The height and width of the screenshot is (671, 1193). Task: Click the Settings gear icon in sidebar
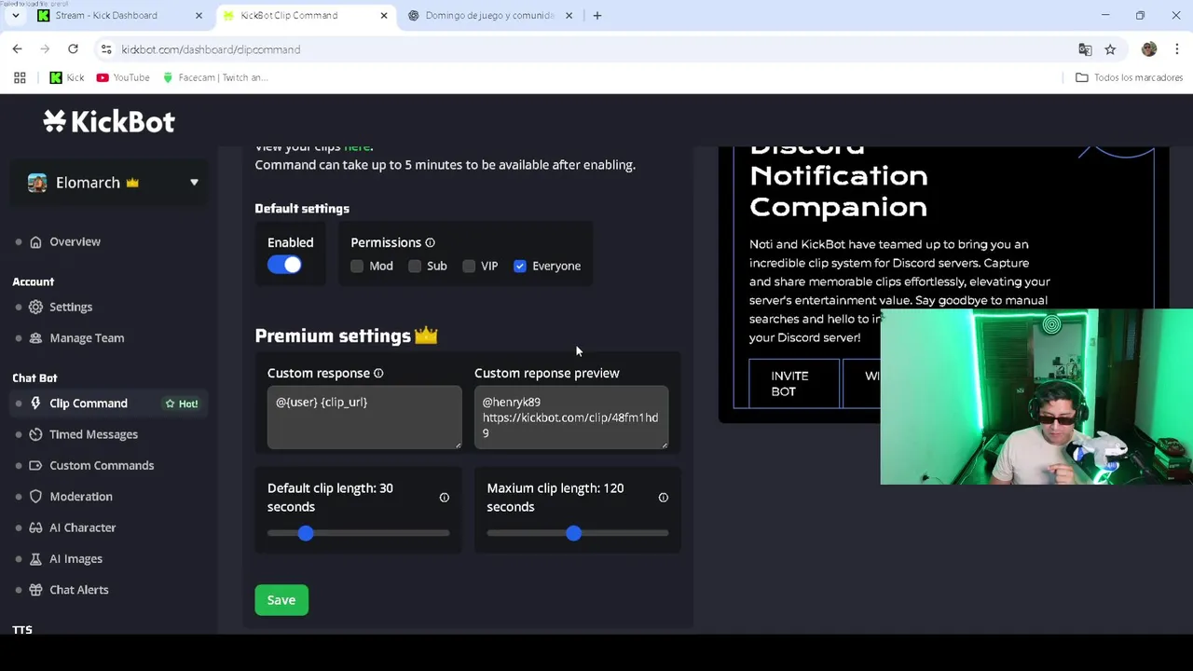[35, 307]
